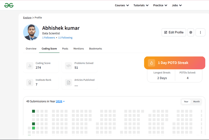Click the Articles Published document icon
The width and height of the screenshot is (209, 140).
[69, 82]
